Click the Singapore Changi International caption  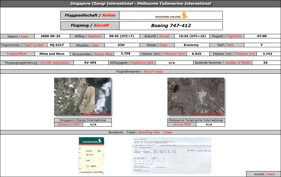pos(83,120)
